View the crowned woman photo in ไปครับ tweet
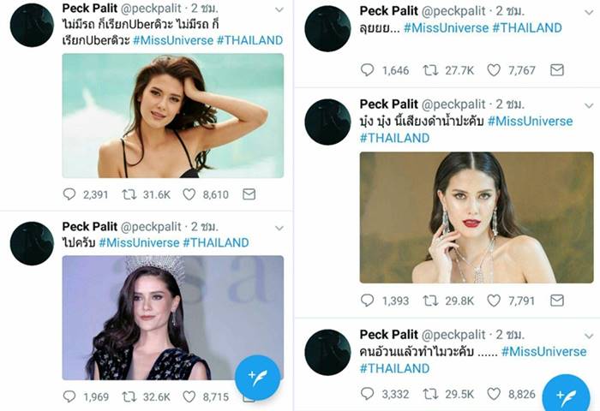Image resolution: width=600 pixels, height=411 pixels. (172, 317)
